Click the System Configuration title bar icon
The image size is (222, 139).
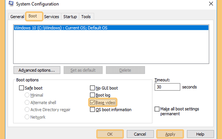11,4
